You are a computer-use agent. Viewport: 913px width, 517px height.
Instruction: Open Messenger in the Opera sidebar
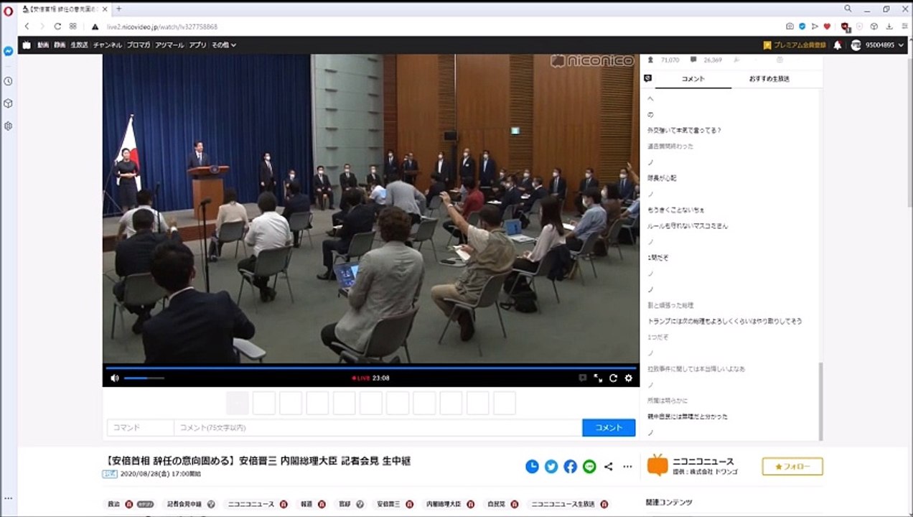coord(8,52)
